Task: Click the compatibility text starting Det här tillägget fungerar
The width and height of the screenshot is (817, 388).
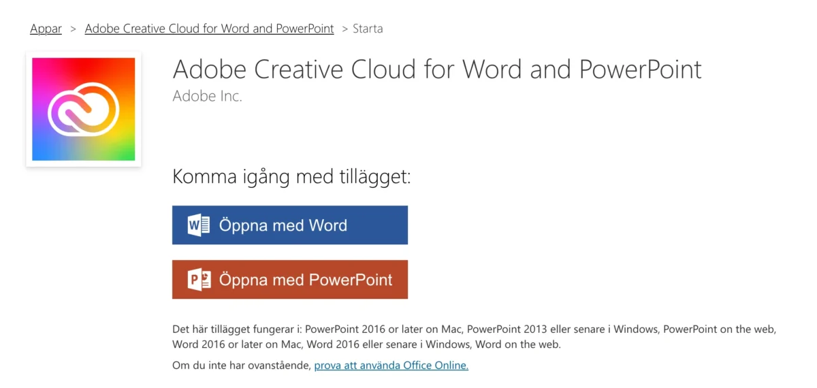Action: [x=475, y=337]
